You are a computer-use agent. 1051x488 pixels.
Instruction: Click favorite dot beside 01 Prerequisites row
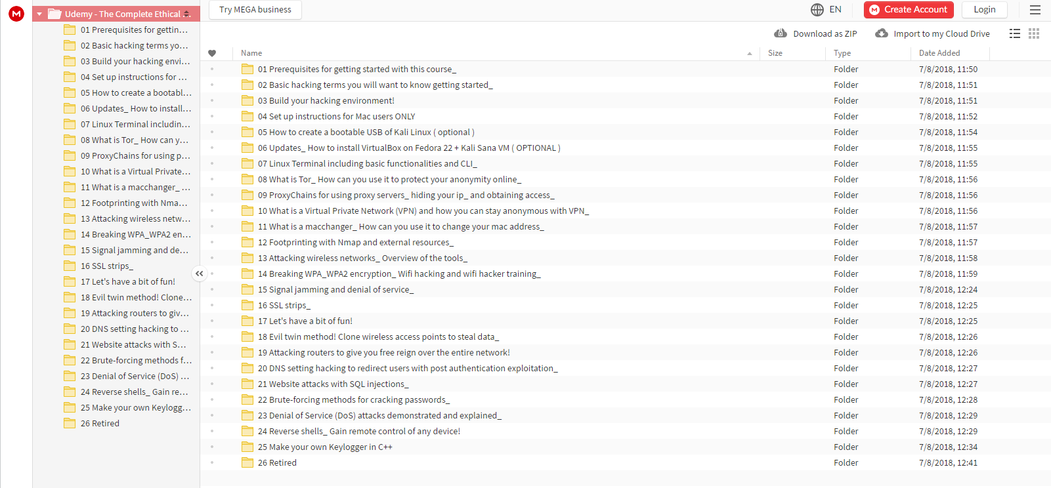point(212,69)
